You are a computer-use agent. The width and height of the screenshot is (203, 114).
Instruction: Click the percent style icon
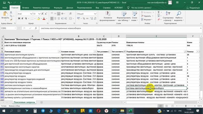(x=84, y=19)
